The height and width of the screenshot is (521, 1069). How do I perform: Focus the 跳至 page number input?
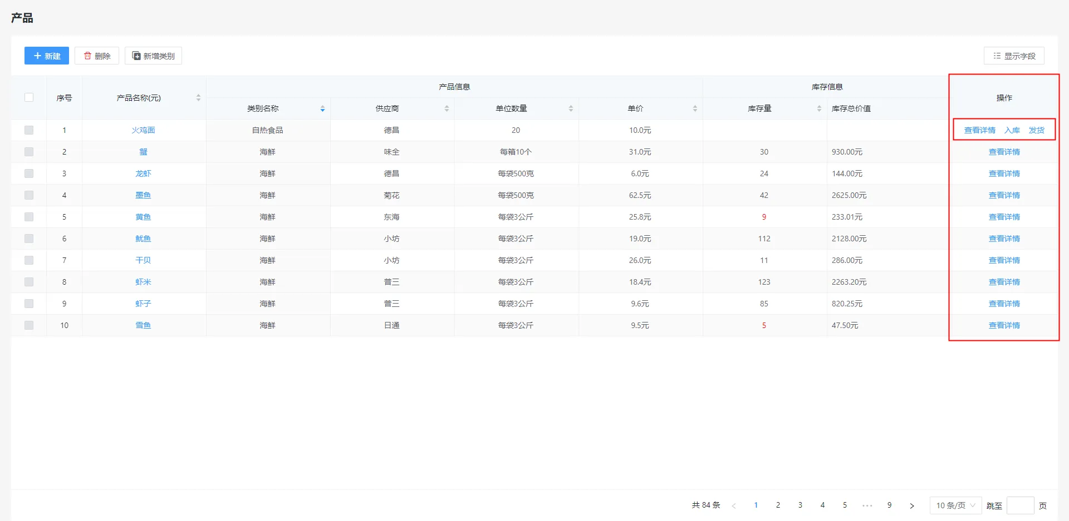click(1020, 505)
